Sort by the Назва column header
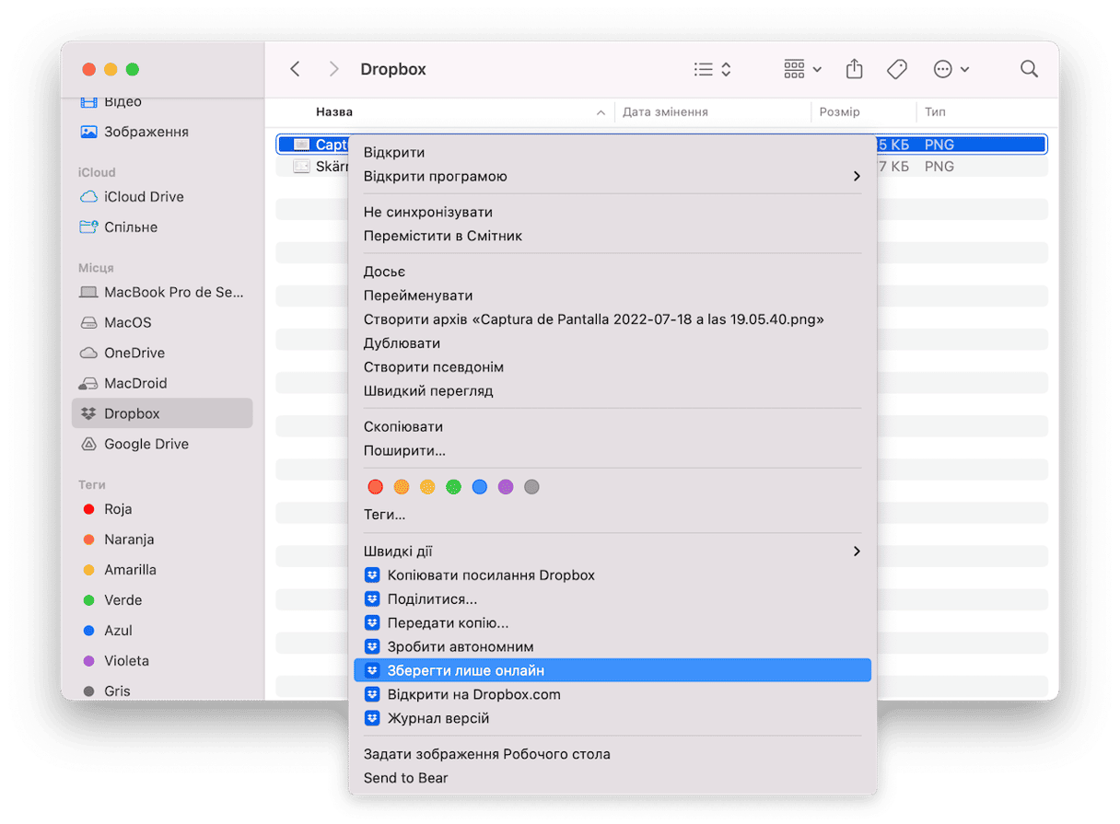Viewport: 1120px width, 824px height. [x=334, y=112]
